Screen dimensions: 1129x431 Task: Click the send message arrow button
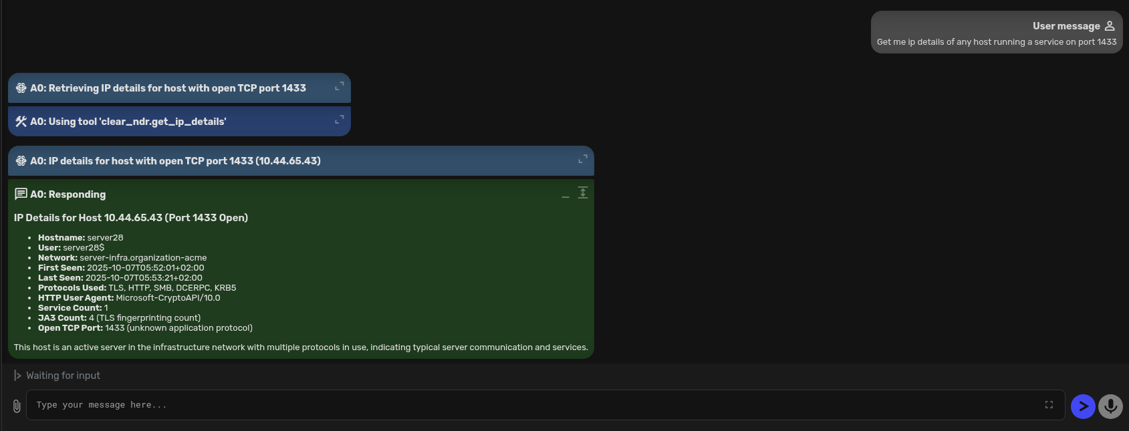pyautogui.click(x=1082, y=406)
